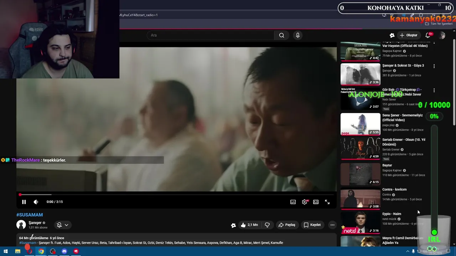Open the Oluştur create menu
Screen dimensions: 456x256
click(408, 35)
